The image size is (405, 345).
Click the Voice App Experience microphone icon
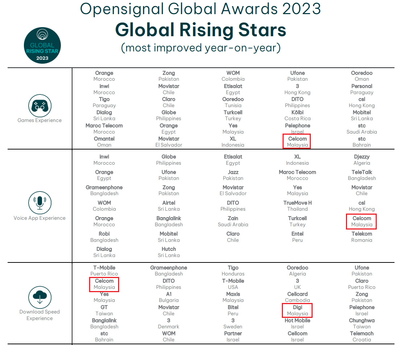click(39, 203)
